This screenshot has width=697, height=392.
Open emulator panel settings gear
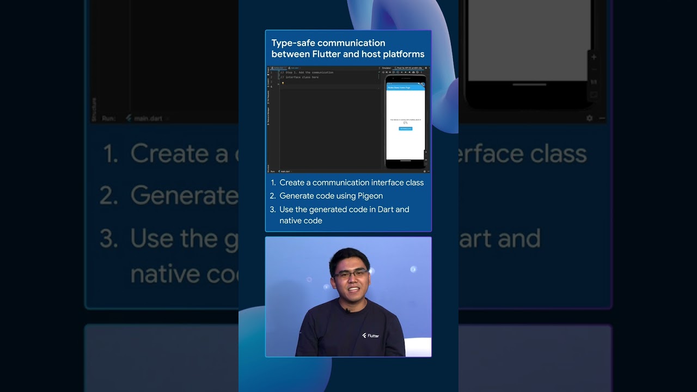(x=426, y=68)
